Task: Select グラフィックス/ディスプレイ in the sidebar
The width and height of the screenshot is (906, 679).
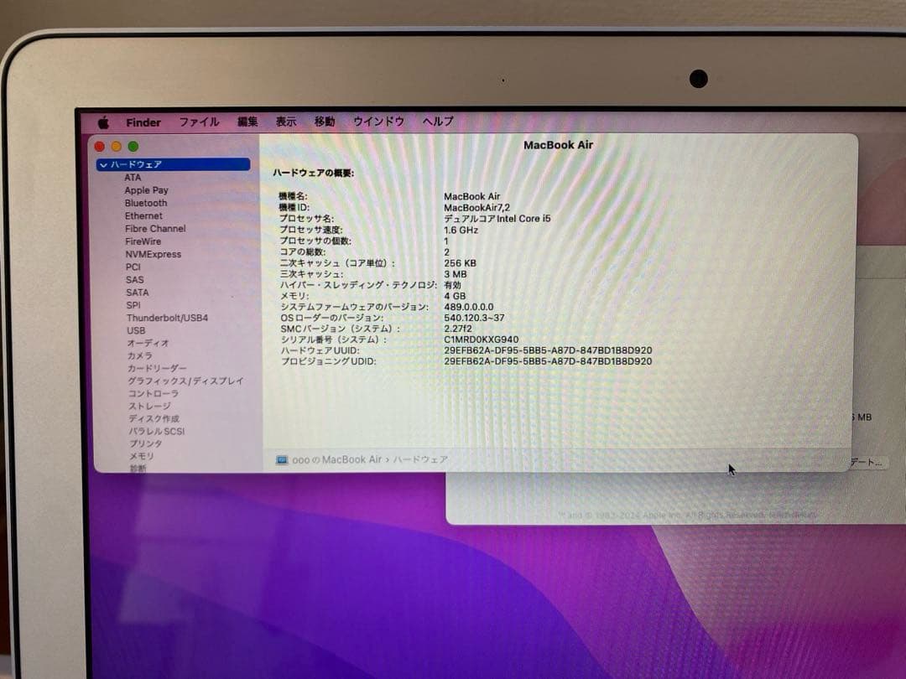Action: coord(186,381)
